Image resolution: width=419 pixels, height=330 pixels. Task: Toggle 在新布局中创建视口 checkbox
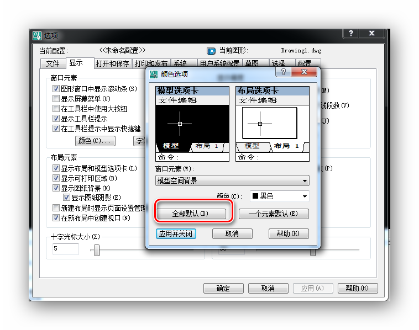(56, 217)
